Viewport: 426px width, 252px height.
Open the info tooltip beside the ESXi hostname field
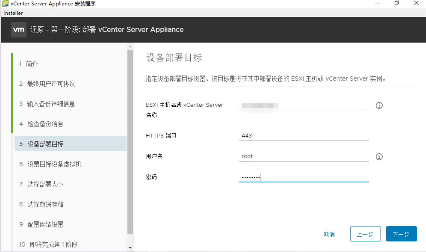(x=379, y=105)
